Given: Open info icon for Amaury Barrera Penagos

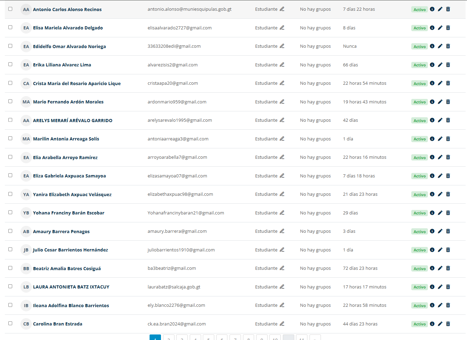Looking at the screenshot, I should pyautogui.click(x=432, y=231).
